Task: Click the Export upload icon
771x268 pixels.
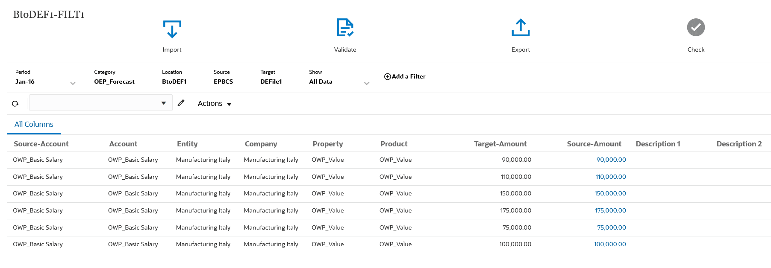Action: pyautogui.click(x=521, y=28)
